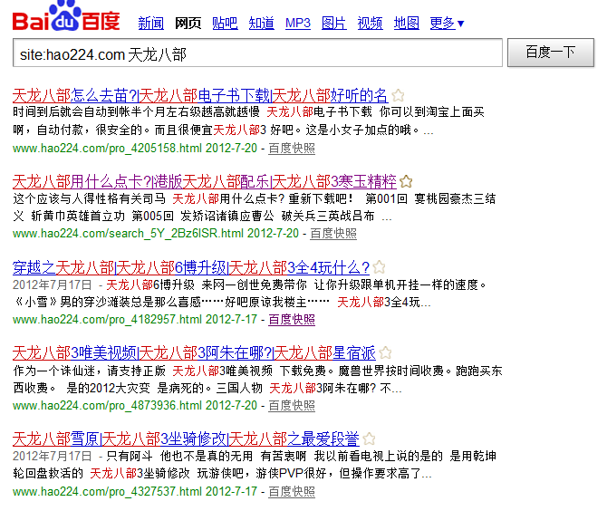Open the 知道 tab
This screenshot has width=607, height=511.
262,24
